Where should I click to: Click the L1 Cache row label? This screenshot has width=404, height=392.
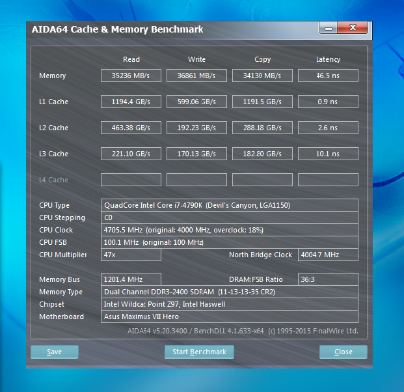(x=53, y=102)
